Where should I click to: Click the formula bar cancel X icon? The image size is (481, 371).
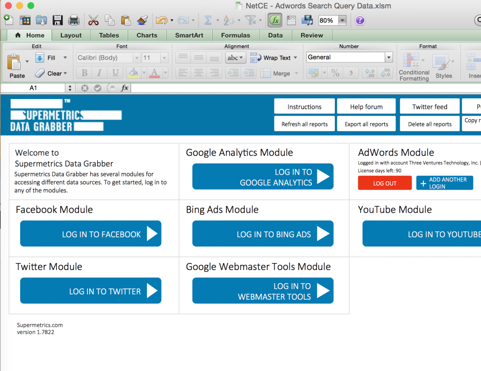85,88
